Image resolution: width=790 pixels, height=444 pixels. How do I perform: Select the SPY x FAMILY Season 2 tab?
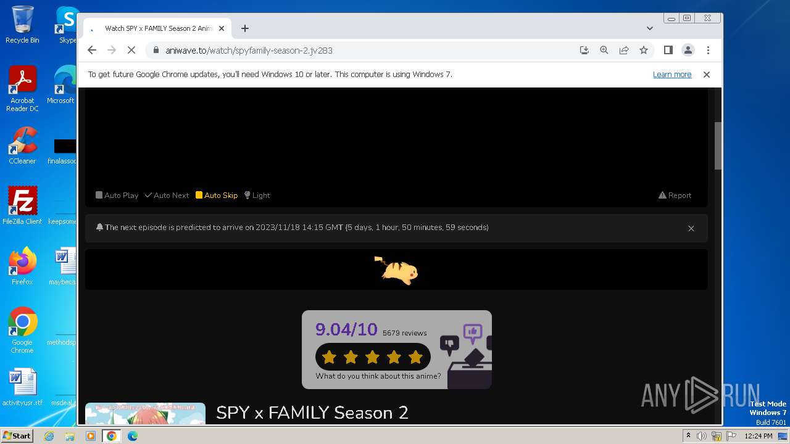(157, 28)
